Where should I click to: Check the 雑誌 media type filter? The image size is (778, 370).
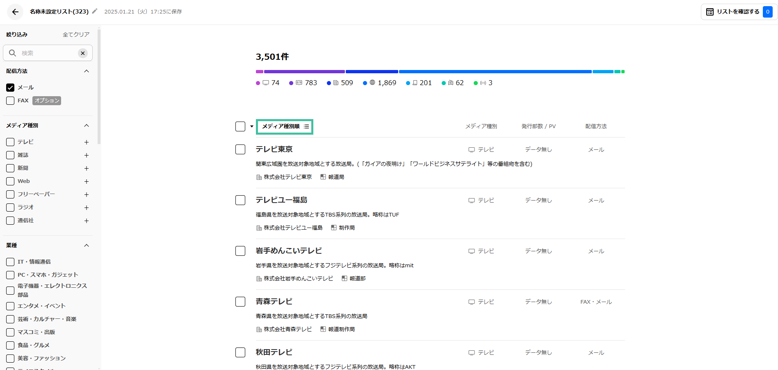(10, 155)
